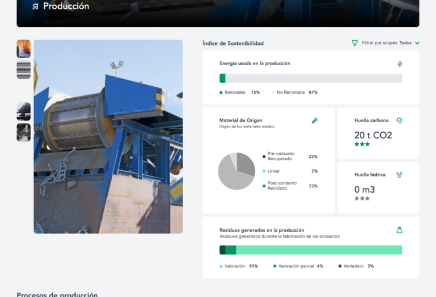Image resolution: width=436 pixels, height=297 pixels.
Task: Click the Material de Origen title
Action: point(241,121)
